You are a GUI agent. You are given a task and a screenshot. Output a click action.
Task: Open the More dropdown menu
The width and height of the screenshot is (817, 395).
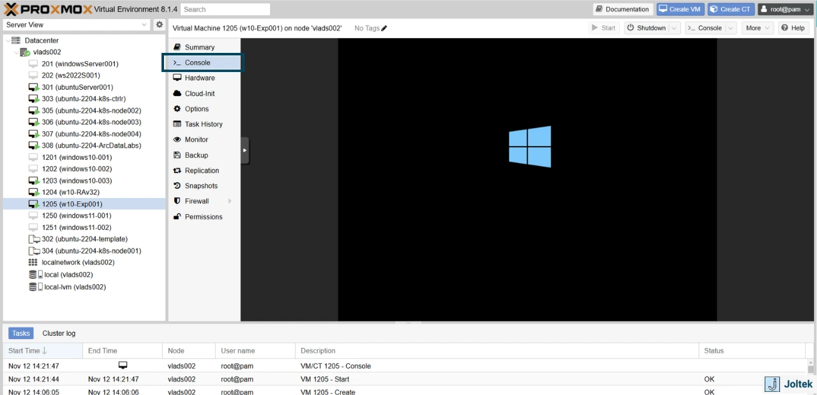click(x=758, y=28)
